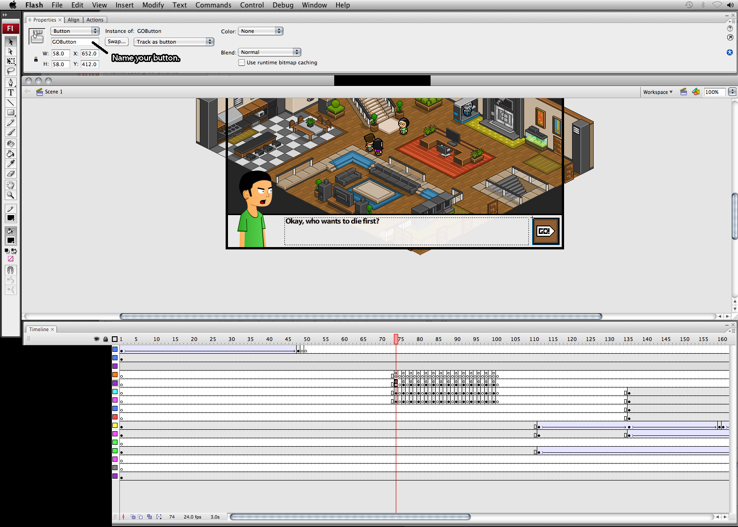738x527 pixels.
Task: Click the Properties panel help icon
Action: 730,29
